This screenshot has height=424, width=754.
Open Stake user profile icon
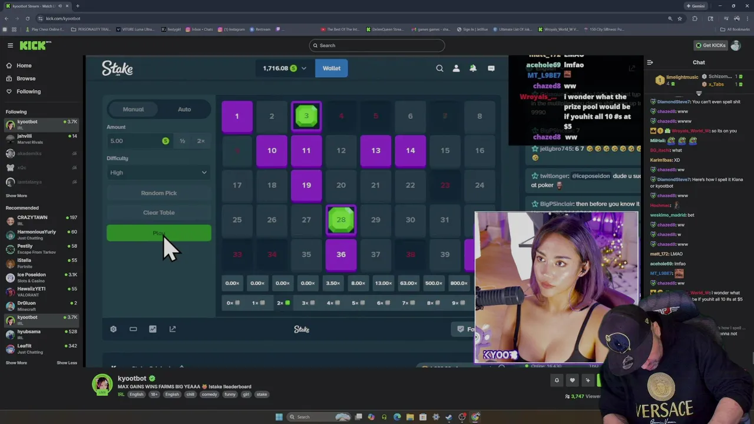click(x=456, y=68)
